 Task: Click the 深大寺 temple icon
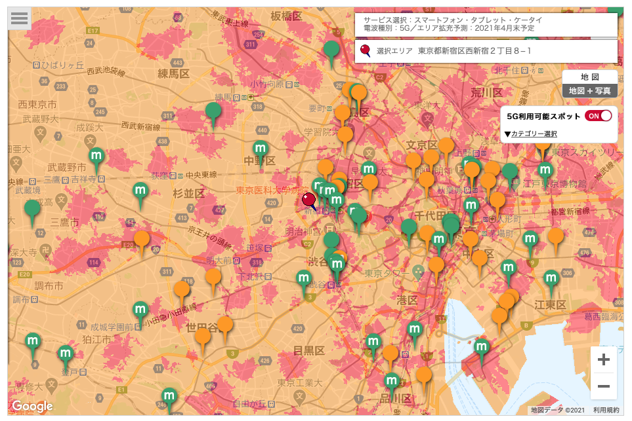(45, 251)
